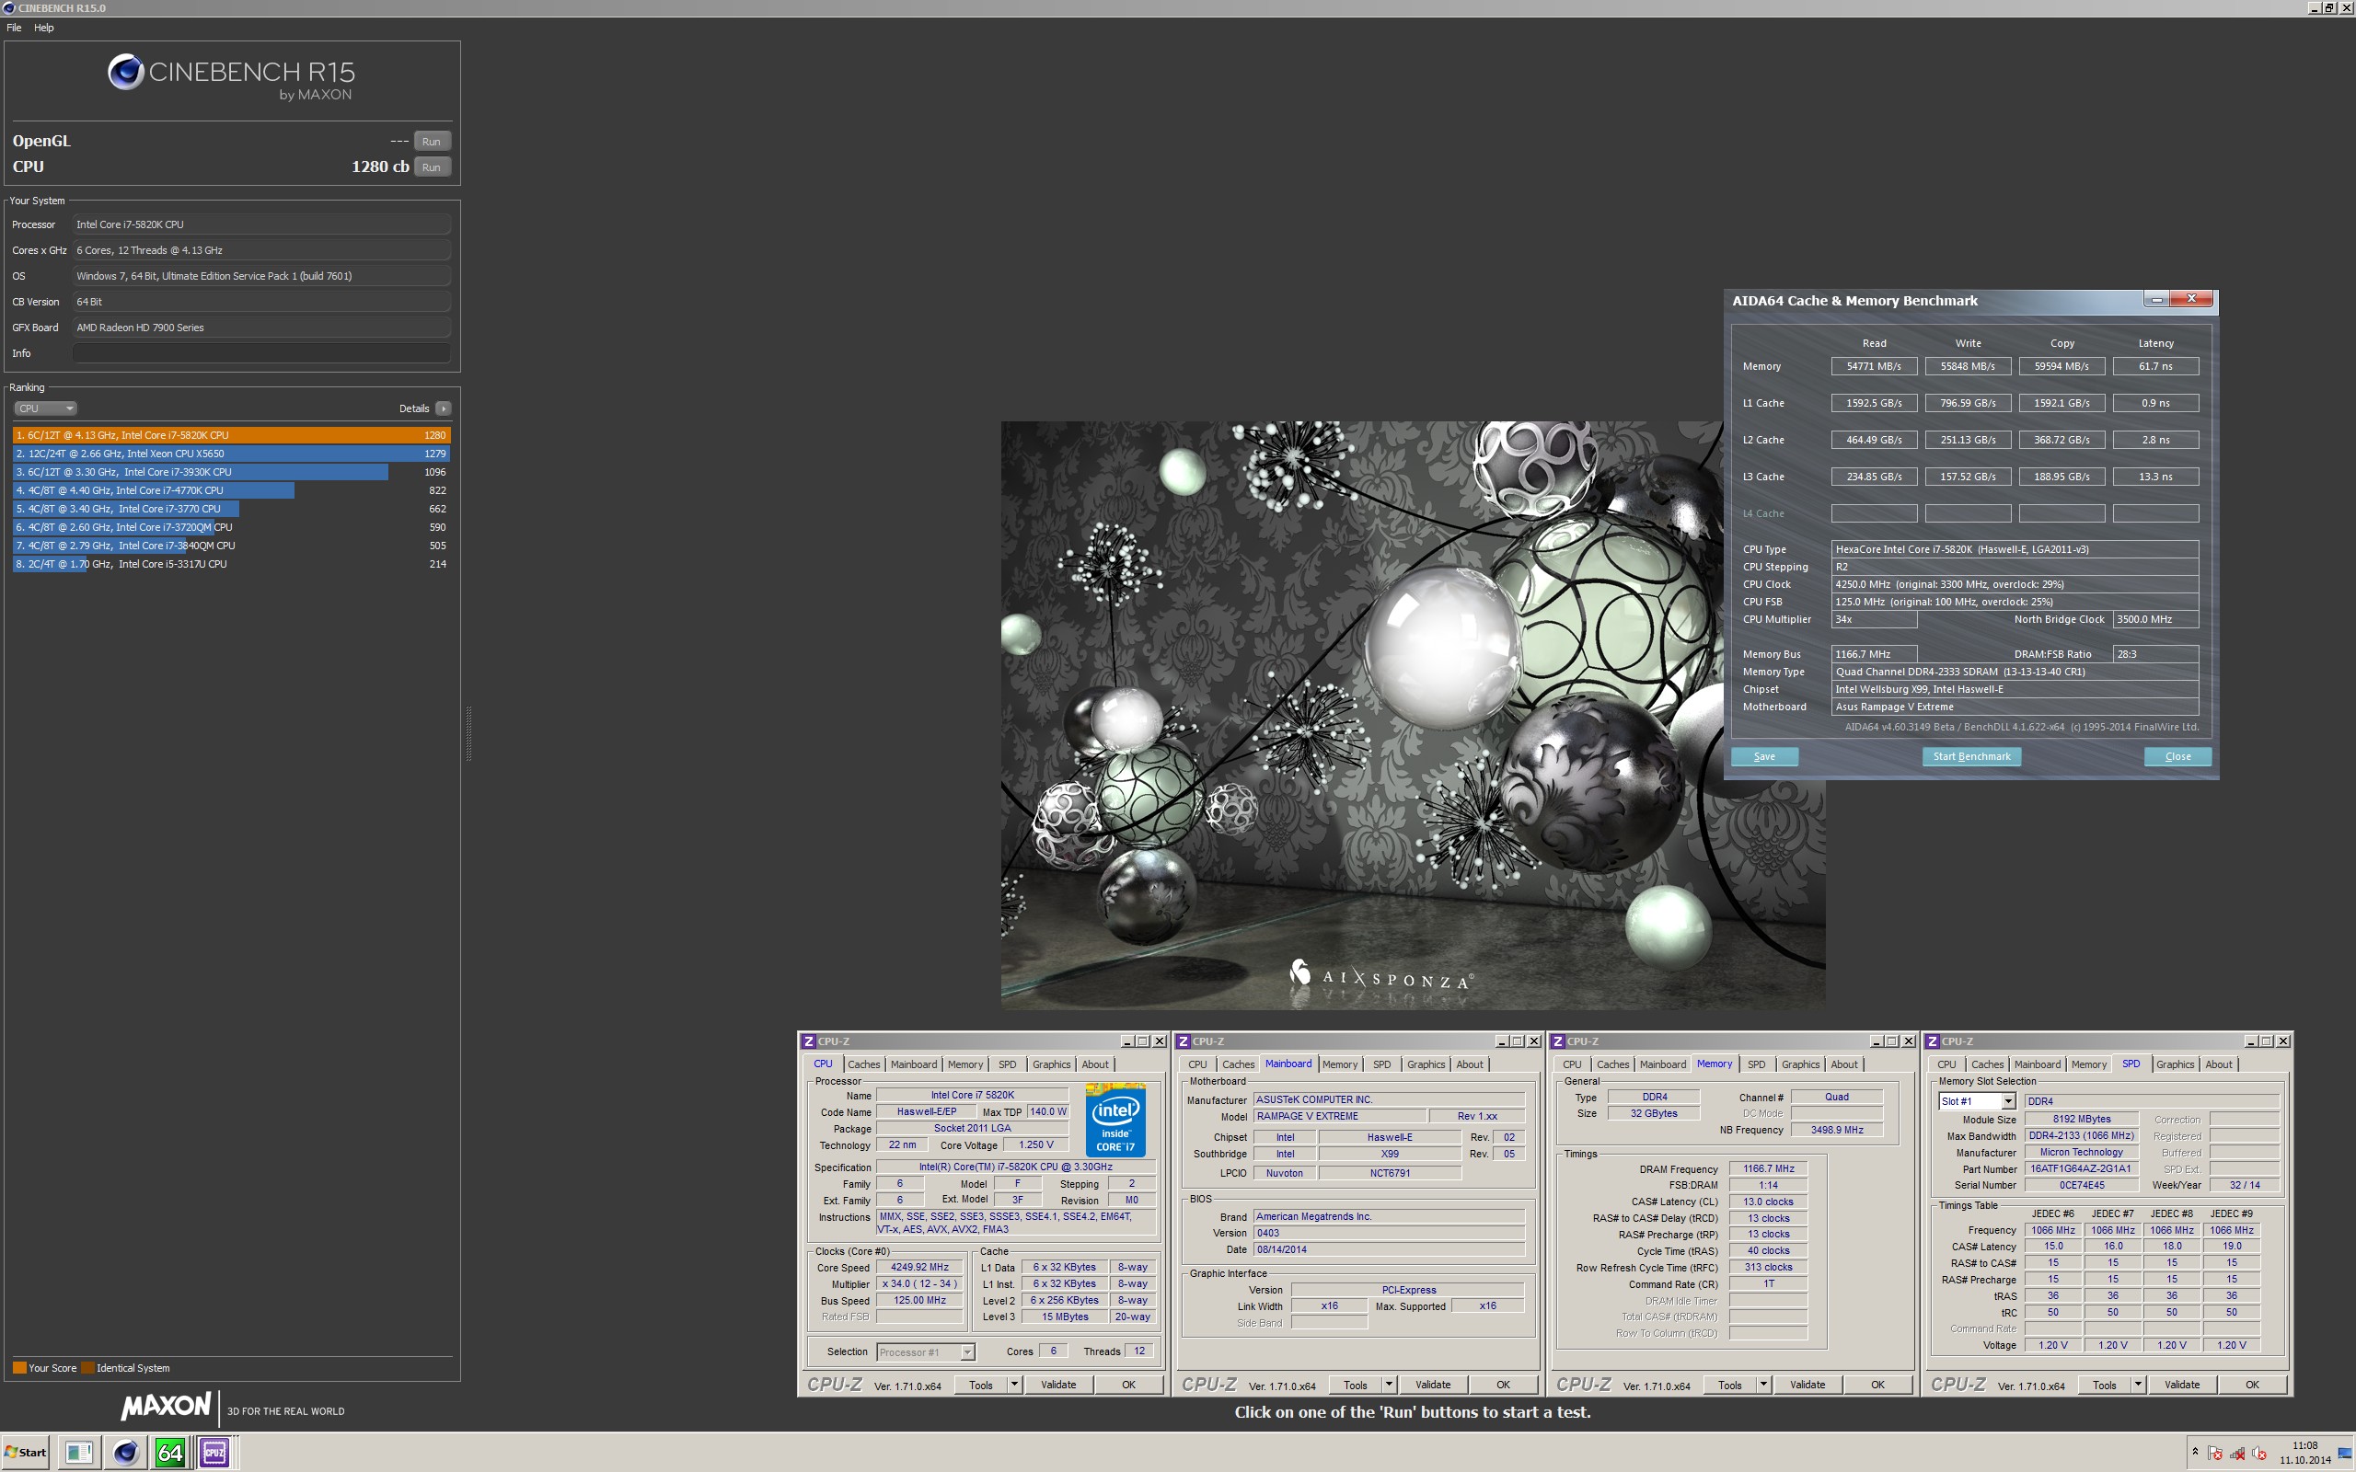2356x1472 pixels.
Task: Open the network status tray icon
Action: (x=2237, y=1454)
